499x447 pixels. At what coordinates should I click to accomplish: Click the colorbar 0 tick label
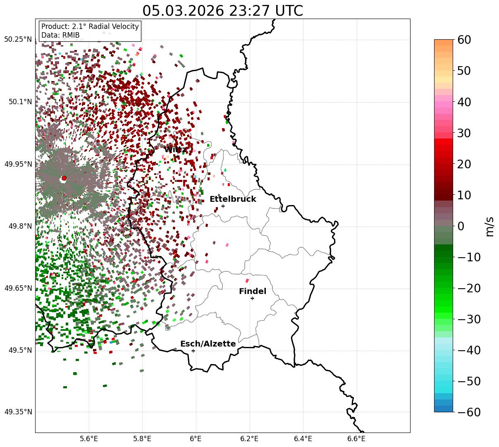point(461,226)
